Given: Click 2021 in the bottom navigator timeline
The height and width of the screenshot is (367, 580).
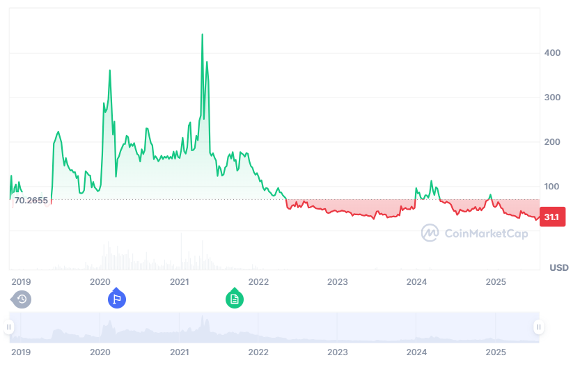Looking at the screenshot, I should click(x=180, y=352).
